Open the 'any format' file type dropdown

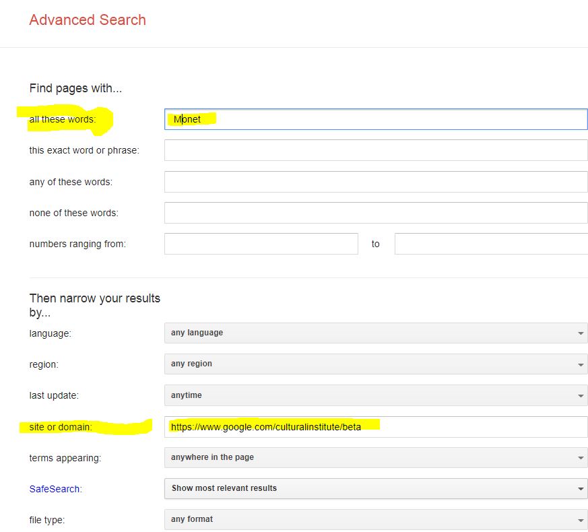[376, 520]
